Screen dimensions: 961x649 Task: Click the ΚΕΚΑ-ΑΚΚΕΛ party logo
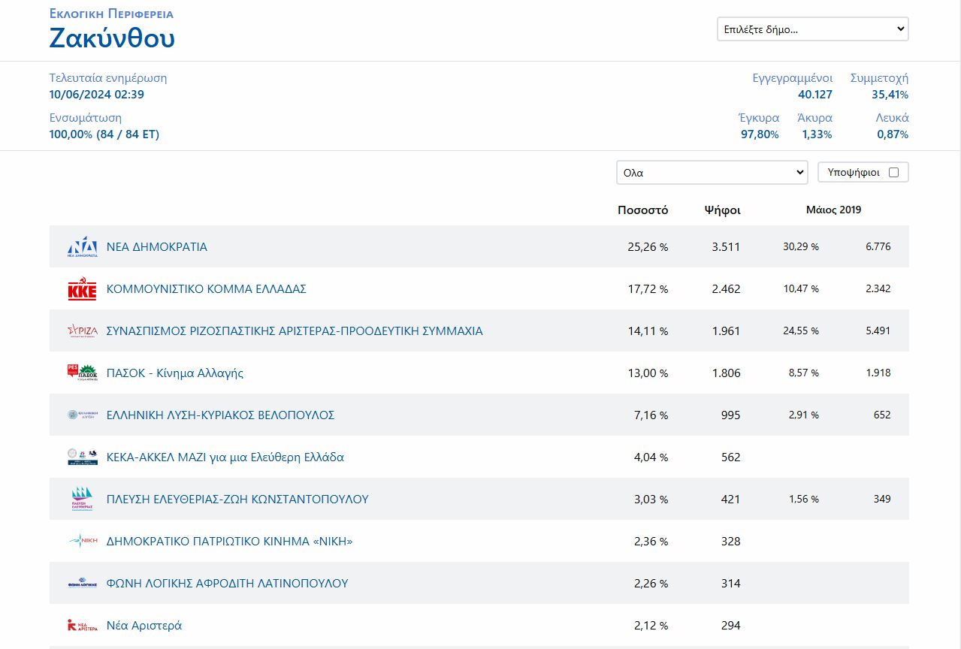pos(82,457)
